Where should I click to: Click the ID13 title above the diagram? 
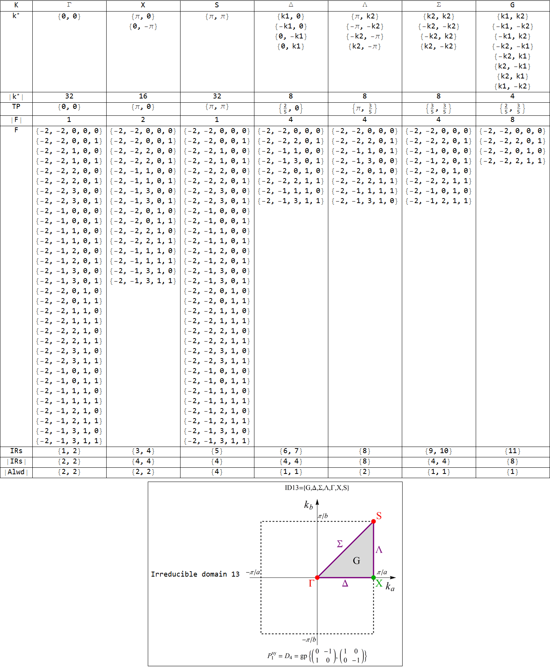[x=317, y=488]
